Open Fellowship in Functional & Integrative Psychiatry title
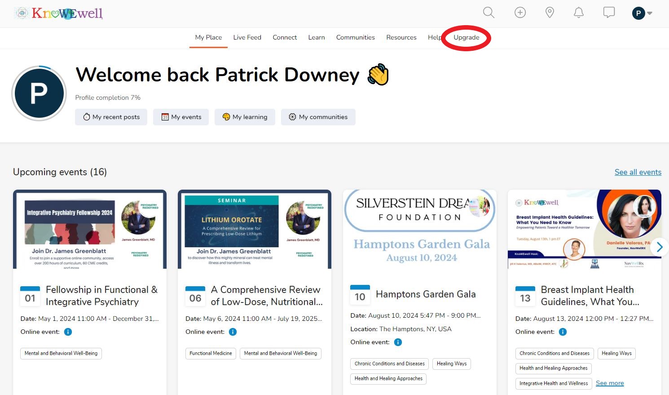Image resolution: width=669 pixels, height=395 pixels. 101,296
